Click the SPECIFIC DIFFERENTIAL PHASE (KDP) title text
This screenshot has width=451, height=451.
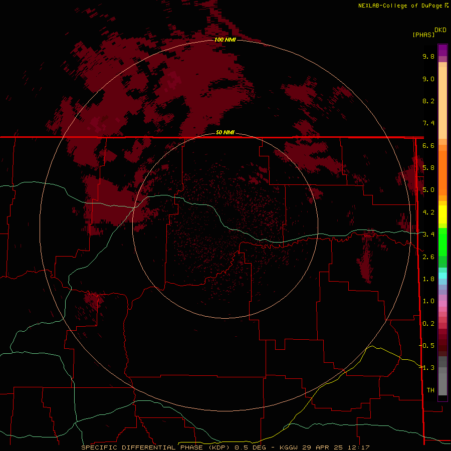pyautogui.click(x=155, y=447)
